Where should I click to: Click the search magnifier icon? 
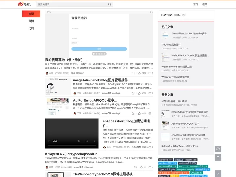(110, 4)
